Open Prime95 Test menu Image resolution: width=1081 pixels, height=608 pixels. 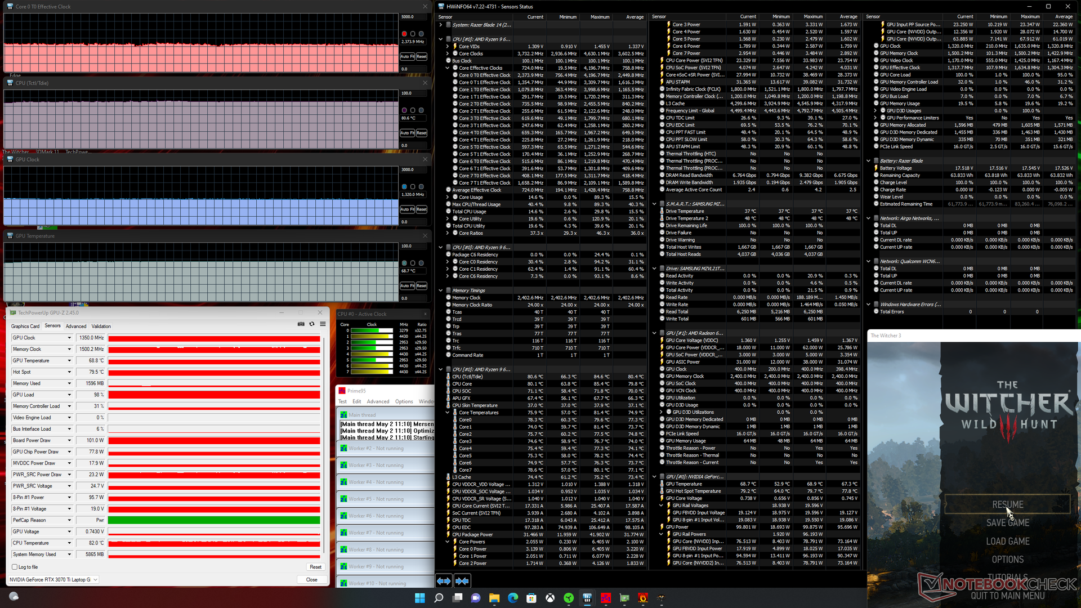(x=342, y=402)
